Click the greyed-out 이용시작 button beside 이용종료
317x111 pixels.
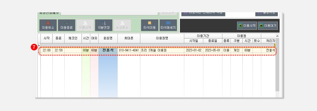(85, 25)
